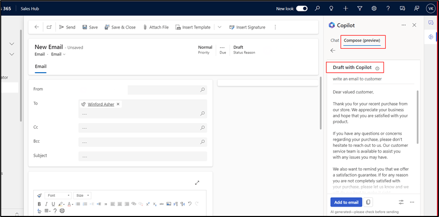Open the Copilot adjust draft settings icon
The image size is (439, 217).
[401, 202]
